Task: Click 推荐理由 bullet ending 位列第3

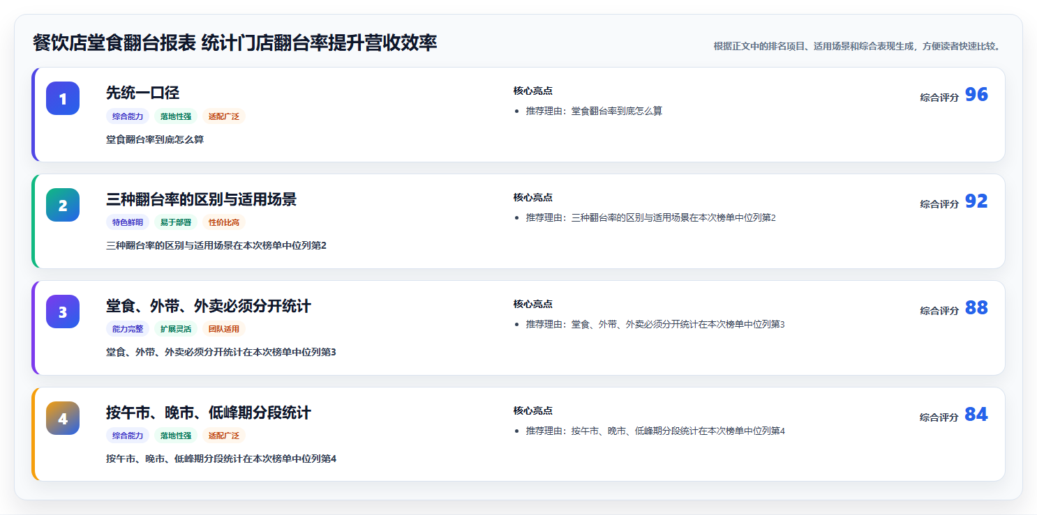Action: [655, 324]
